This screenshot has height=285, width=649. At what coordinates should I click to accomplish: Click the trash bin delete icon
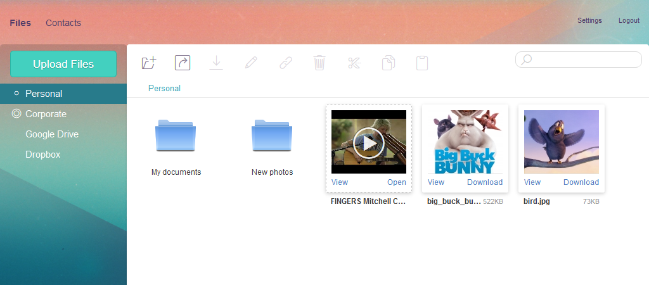[319, 63]
